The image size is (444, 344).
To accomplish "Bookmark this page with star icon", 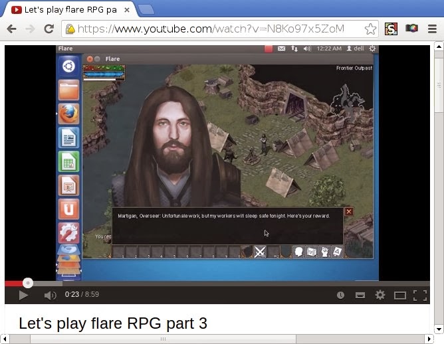I will click(x=371, y=29).
